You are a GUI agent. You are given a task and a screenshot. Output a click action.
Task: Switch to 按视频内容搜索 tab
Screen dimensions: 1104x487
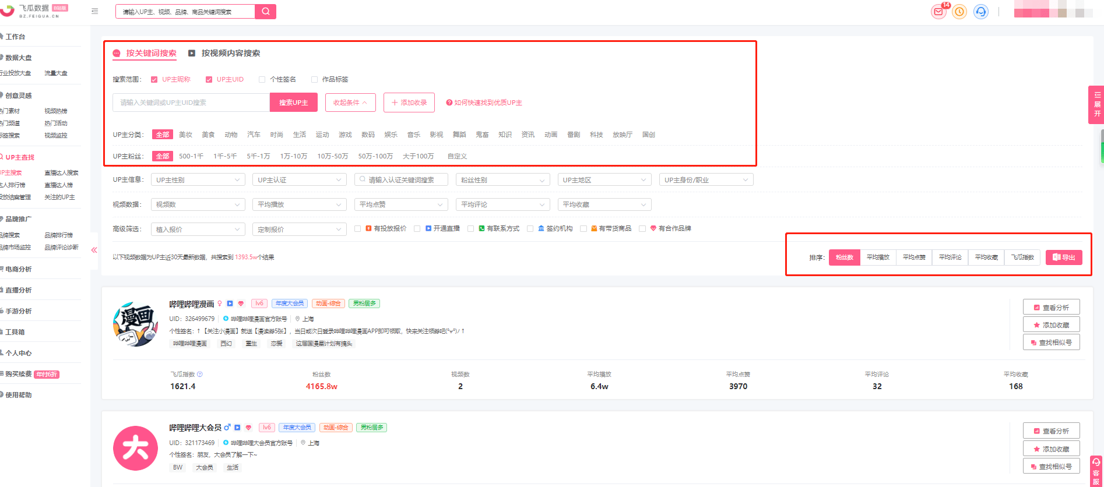[x=230, y=53]
